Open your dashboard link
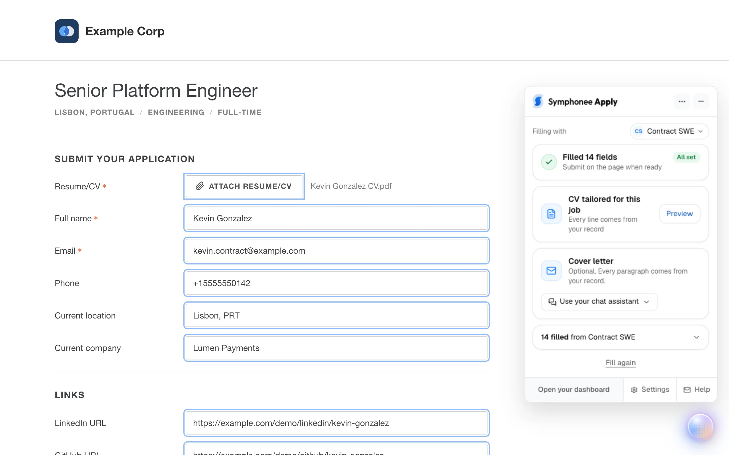Image resolution: width=729 pixels, height=455 pixels. pos(574,389)
